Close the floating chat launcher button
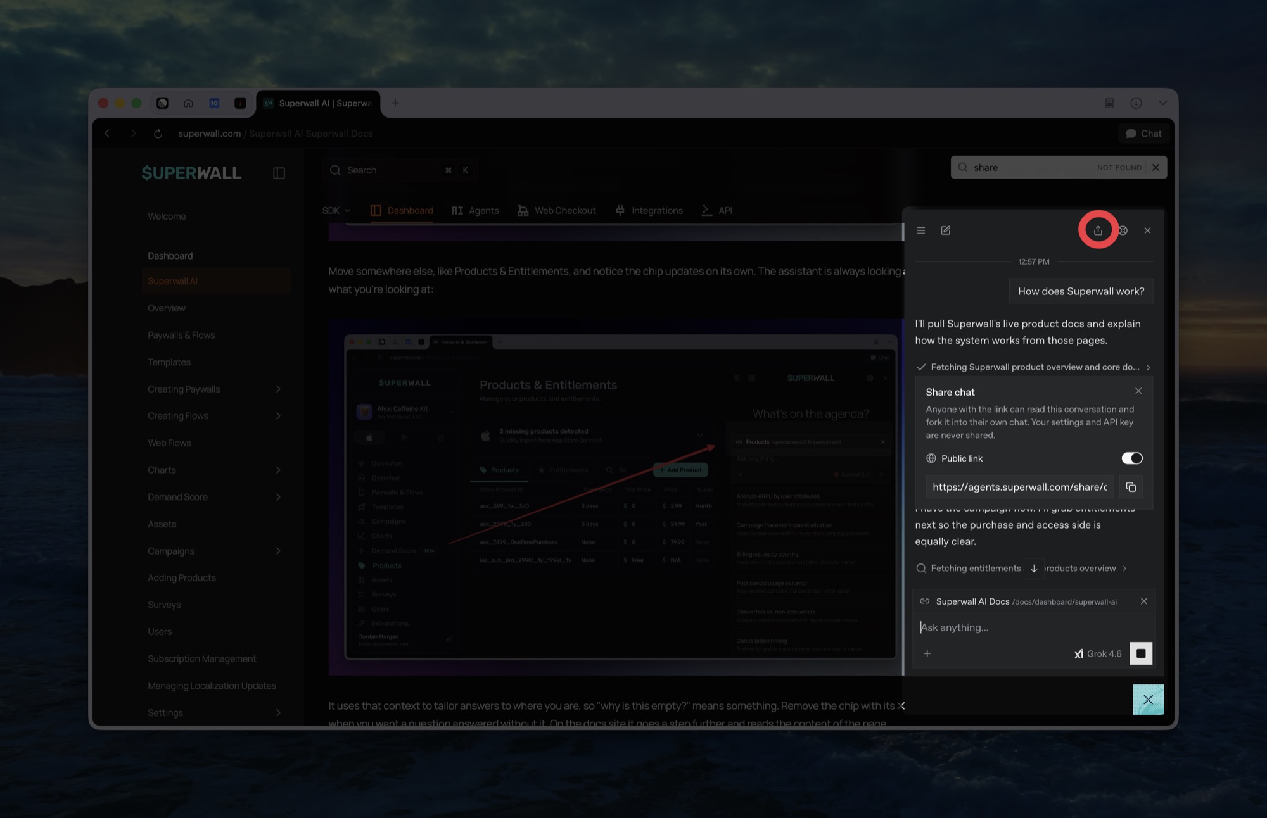Viewport: 1267px width, 818px height. 1148,700
